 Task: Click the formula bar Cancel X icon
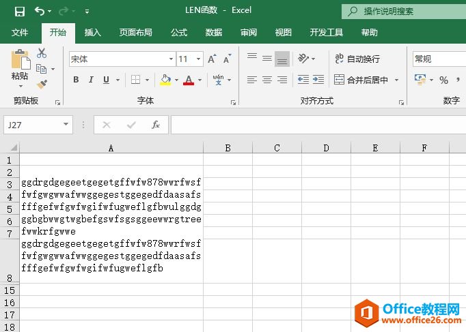(107, 125)
